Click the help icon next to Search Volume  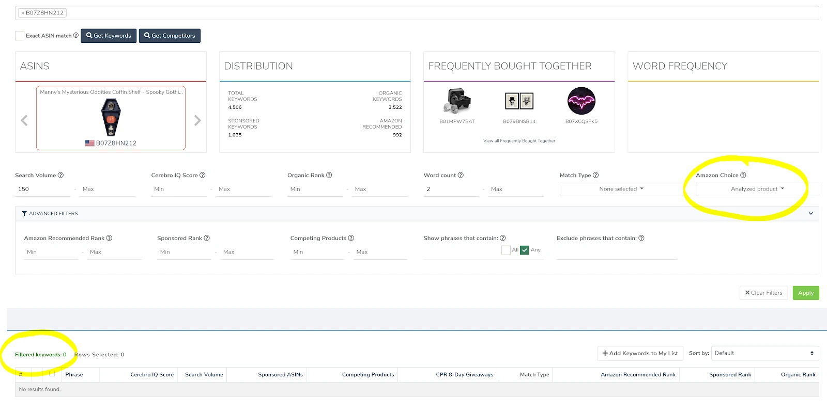pyautogui.click(x=60, y=175)
